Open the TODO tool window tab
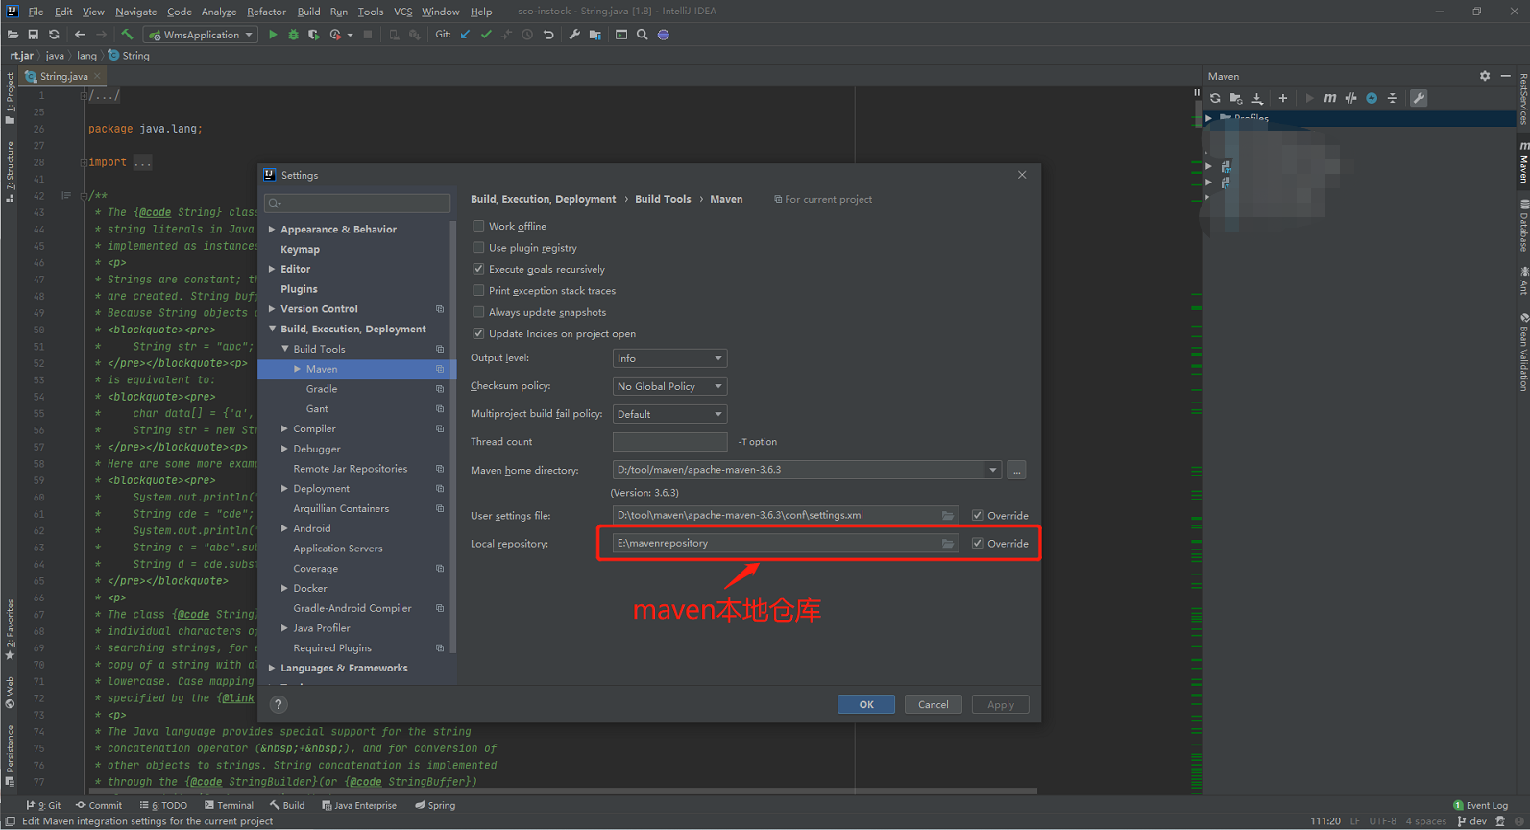The image size is (1530, 830). click(x=163, y=805)
